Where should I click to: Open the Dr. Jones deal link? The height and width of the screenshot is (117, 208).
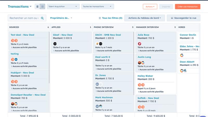point(100,75)
